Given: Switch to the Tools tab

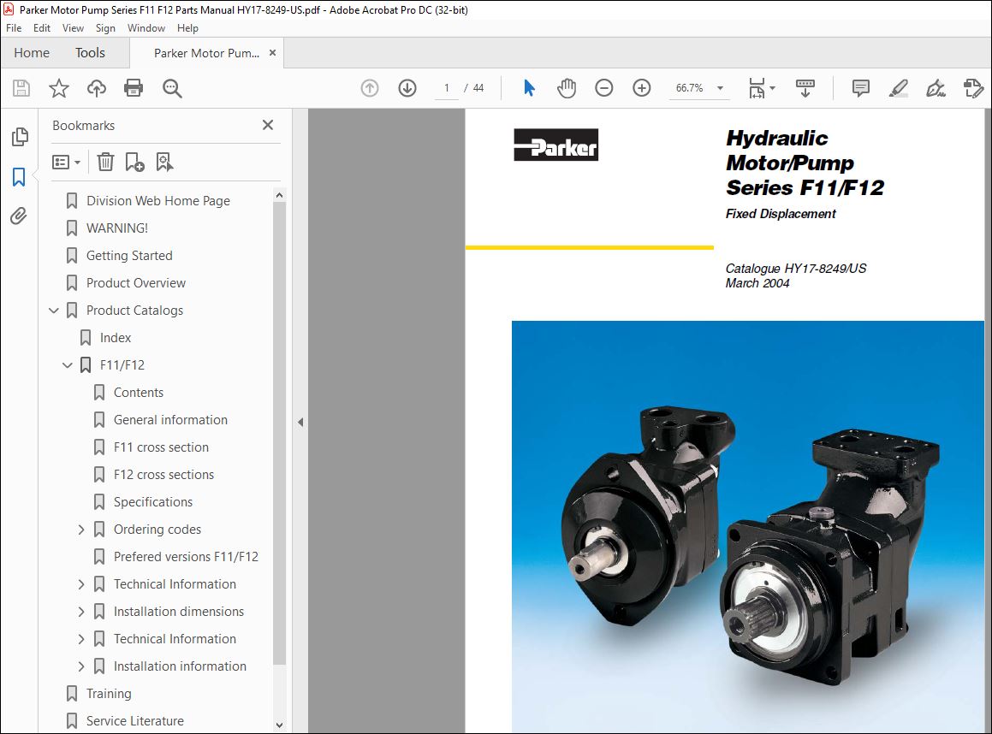Looking at the screenshot, I should 90,52.
